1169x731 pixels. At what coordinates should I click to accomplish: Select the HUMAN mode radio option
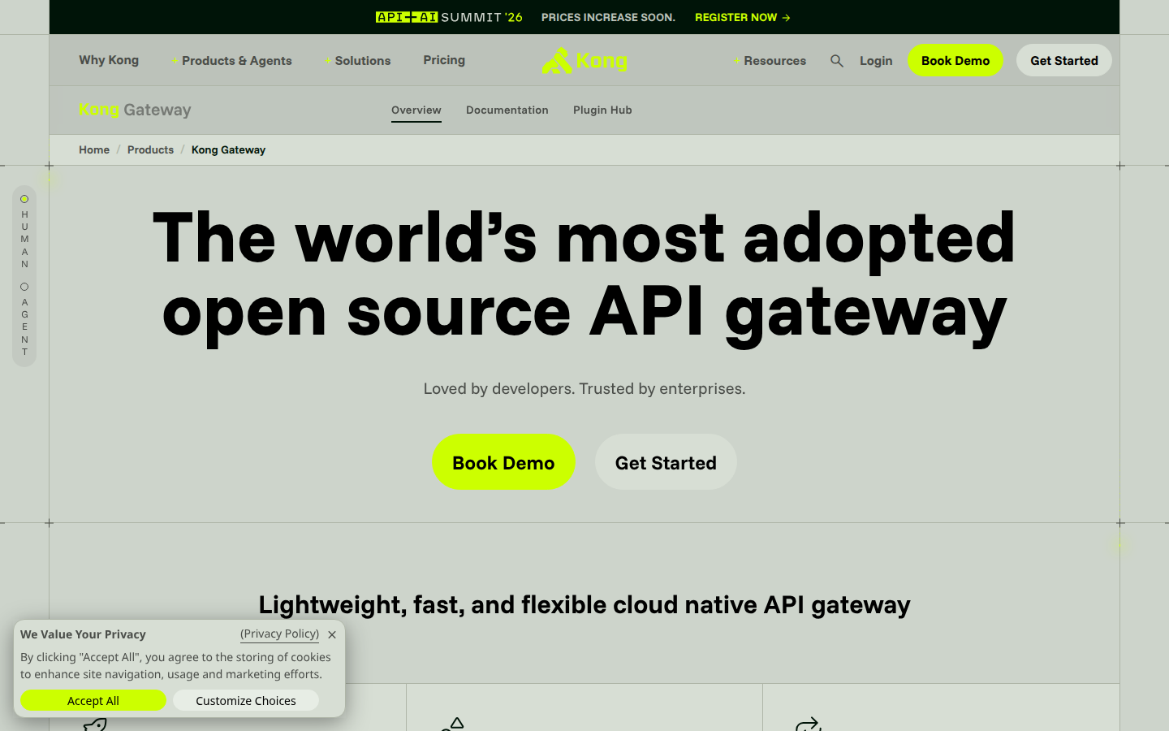click(24, 199)
